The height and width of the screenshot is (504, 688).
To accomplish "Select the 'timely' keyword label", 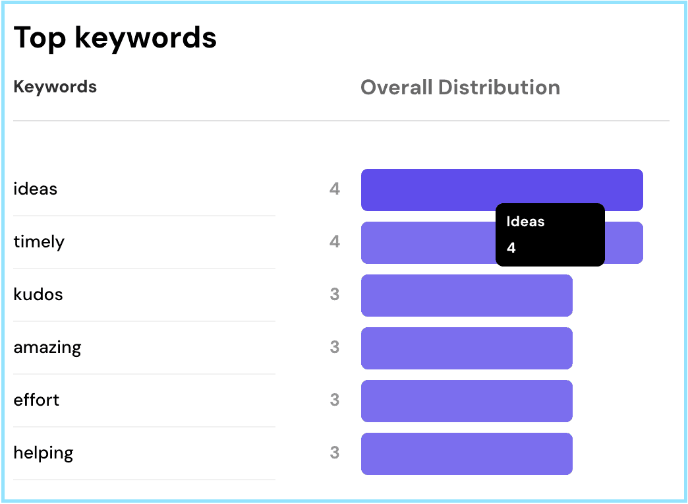I will click(x=39, y=242).
